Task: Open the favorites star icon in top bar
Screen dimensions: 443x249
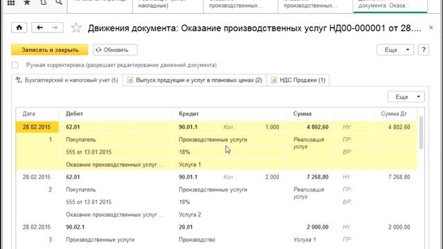Action: click(27, 3)
